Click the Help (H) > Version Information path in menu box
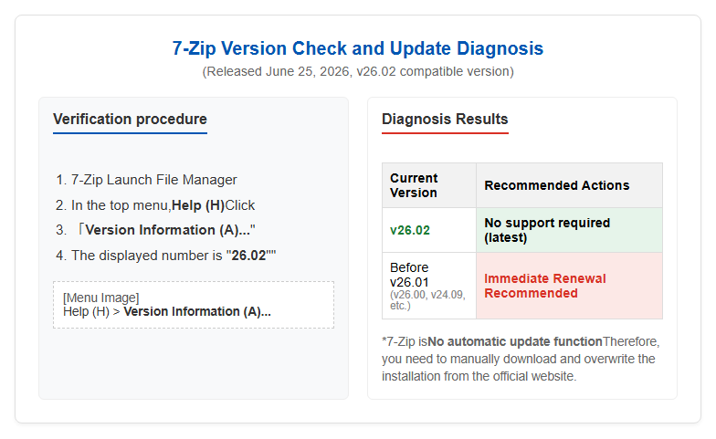The width and height of the screenshot is (716, 439). [167, 312]
